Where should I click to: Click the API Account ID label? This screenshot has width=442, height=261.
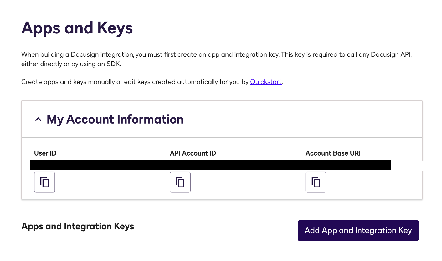tap(193, 153)
